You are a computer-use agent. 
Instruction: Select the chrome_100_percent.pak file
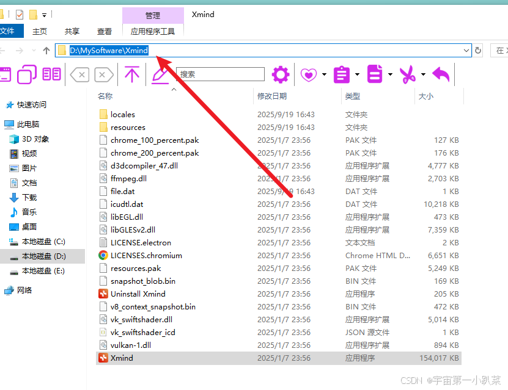[279, 140]
